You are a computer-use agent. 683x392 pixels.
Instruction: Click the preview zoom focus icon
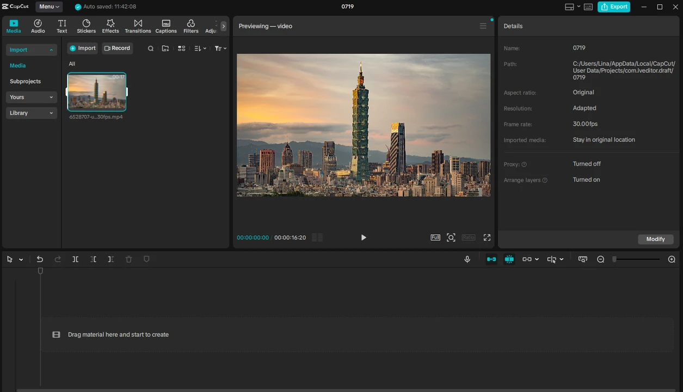coord(451,237)
